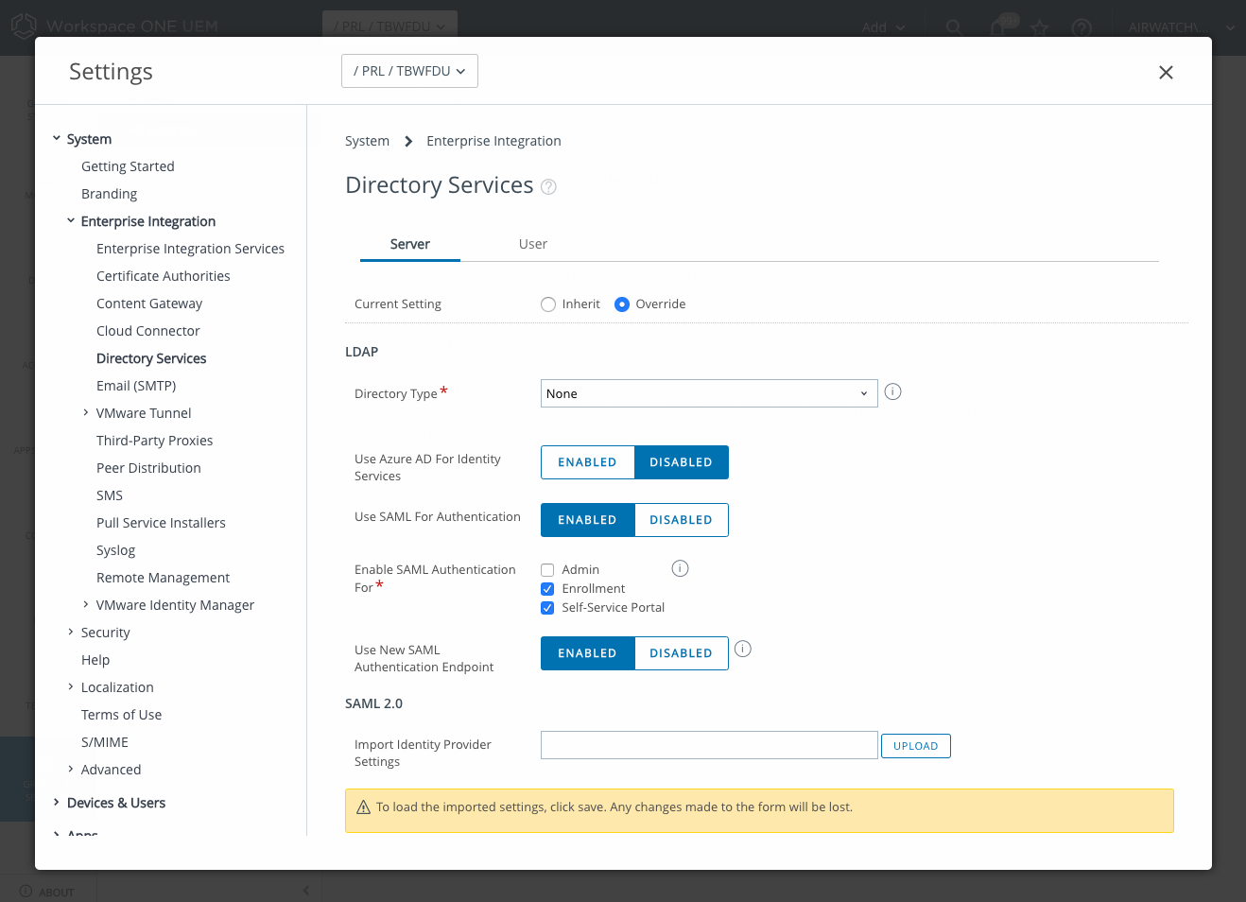This screenshot has height=902, width=1246.
Task: Click the Import Identity Provider Settings field
Action: point(709,745)
